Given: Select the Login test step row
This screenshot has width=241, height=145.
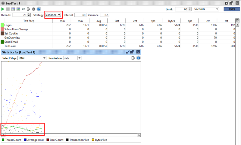Looking at the screenshot, I should pos(118,25).
